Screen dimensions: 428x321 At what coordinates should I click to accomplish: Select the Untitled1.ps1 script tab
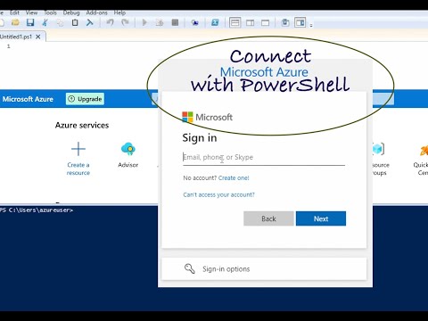(16, 37)
